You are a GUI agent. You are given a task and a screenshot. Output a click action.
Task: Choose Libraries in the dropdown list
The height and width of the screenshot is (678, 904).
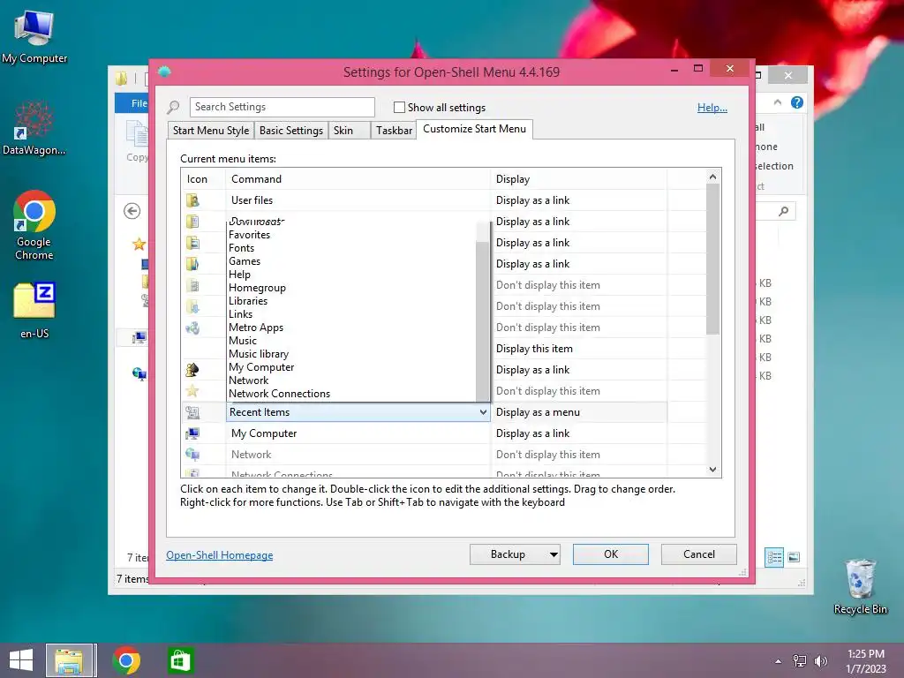[x=248, y=301]
